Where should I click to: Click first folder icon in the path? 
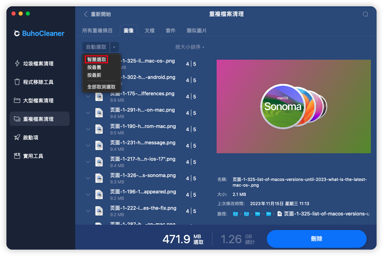click(235, 214)
